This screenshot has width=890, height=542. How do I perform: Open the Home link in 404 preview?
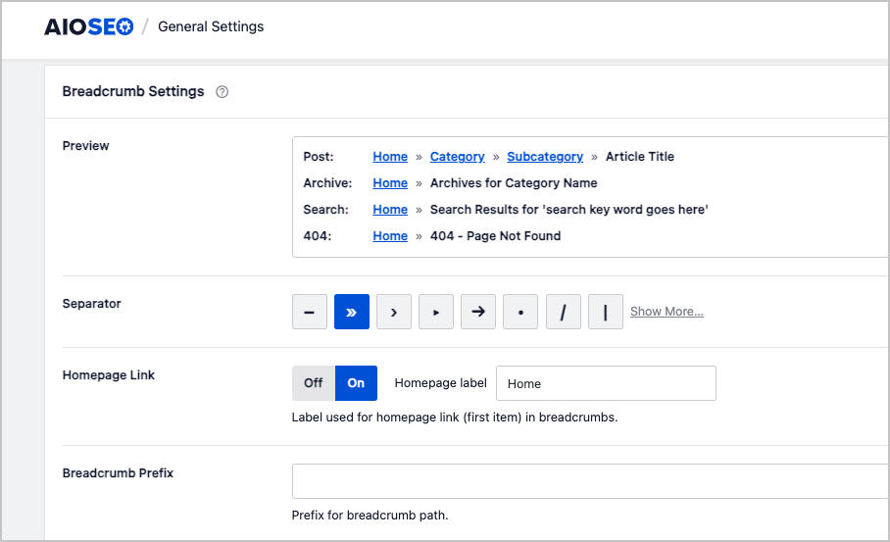click(390, 236)
